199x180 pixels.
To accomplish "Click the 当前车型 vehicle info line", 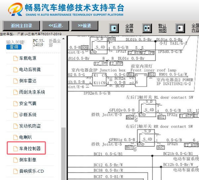I will point(30,34).
